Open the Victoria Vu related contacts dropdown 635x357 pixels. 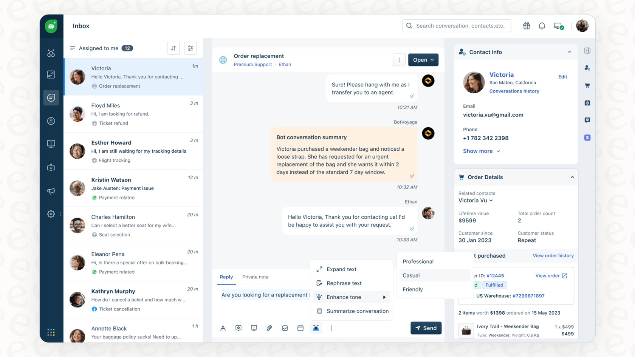point(475,200)
